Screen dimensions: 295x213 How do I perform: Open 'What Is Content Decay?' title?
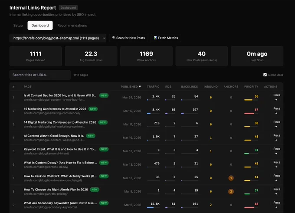click(x=60, y=163)
